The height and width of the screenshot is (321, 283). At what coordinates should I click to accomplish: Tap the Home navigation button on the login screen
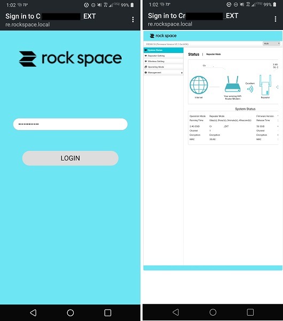(x=70, y=312)
